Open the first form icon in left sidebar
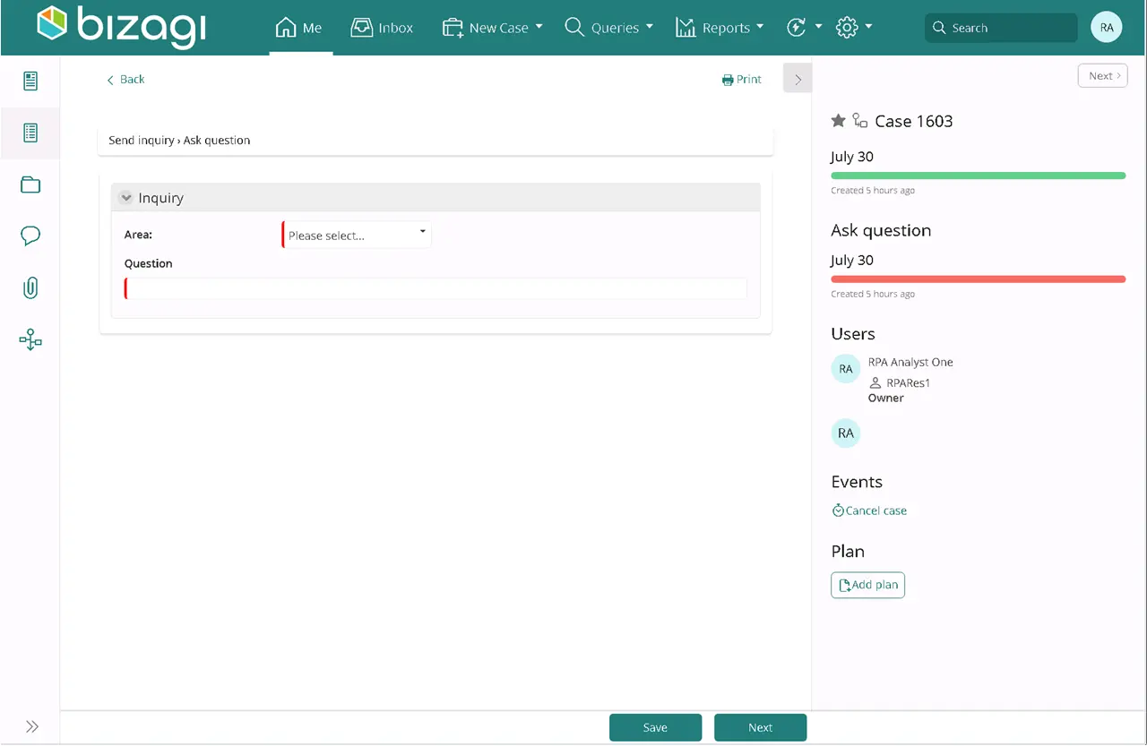Screen dimensions: 1147x746 point(30,81)
